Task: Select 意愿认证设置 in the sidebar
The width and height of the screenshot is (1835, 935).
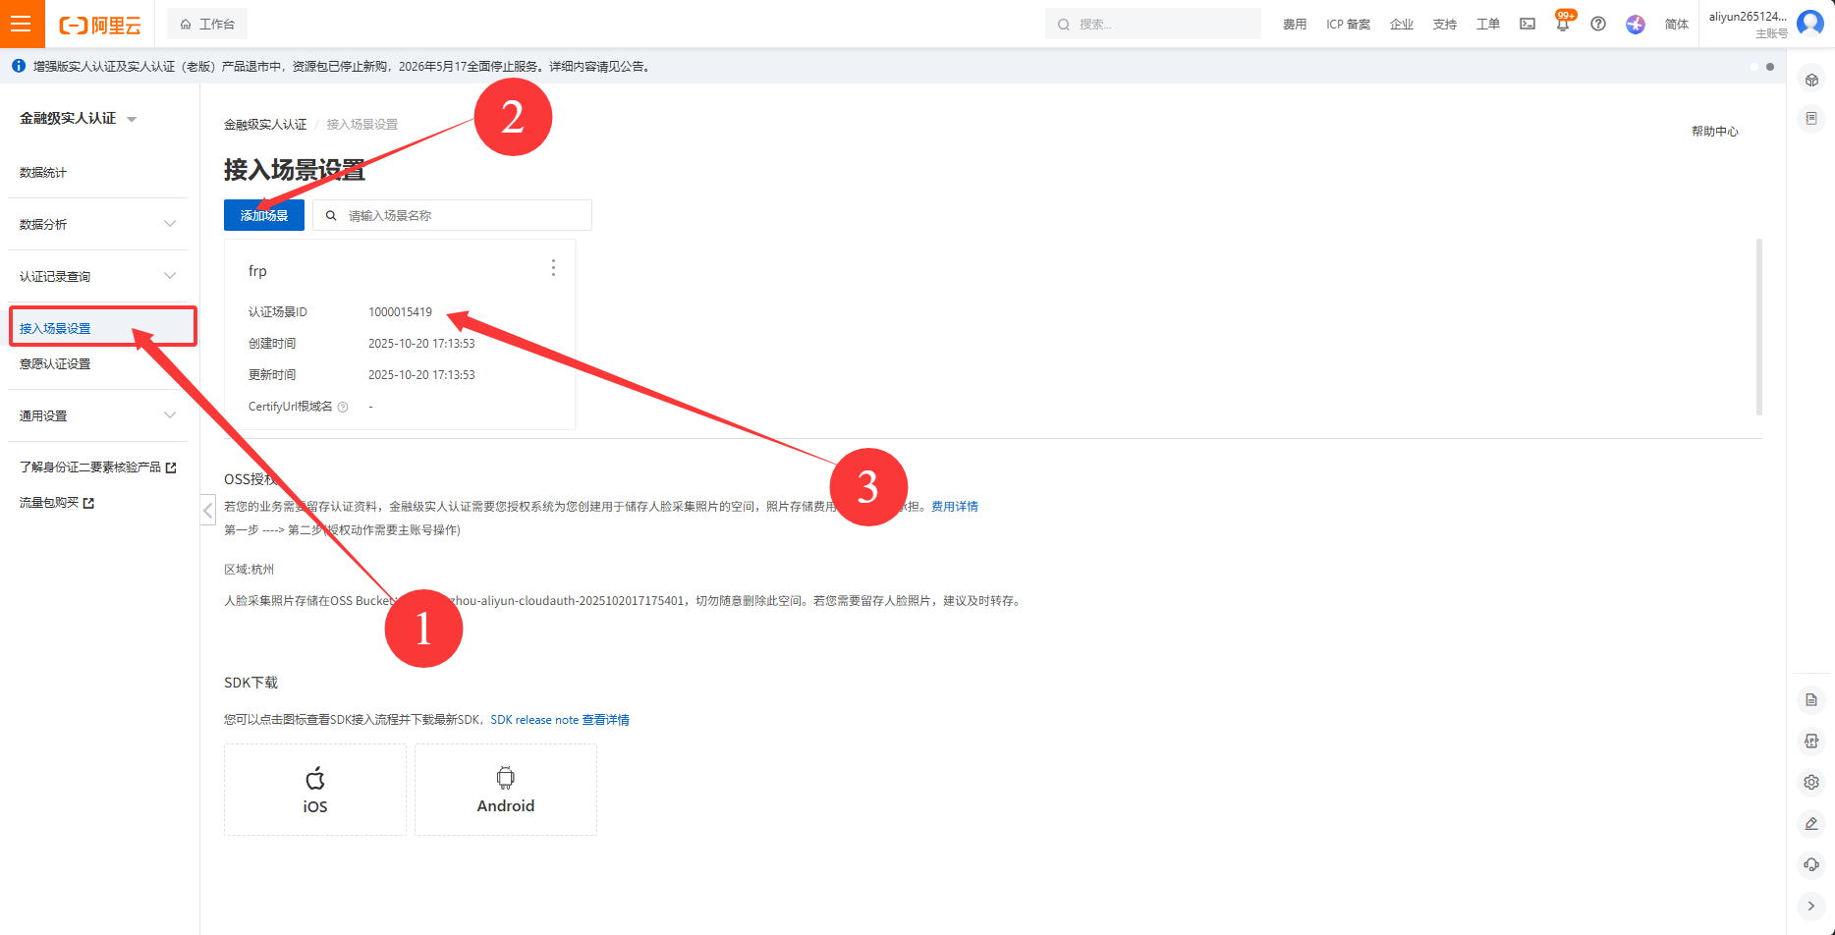Action: [x=55, y=364]
